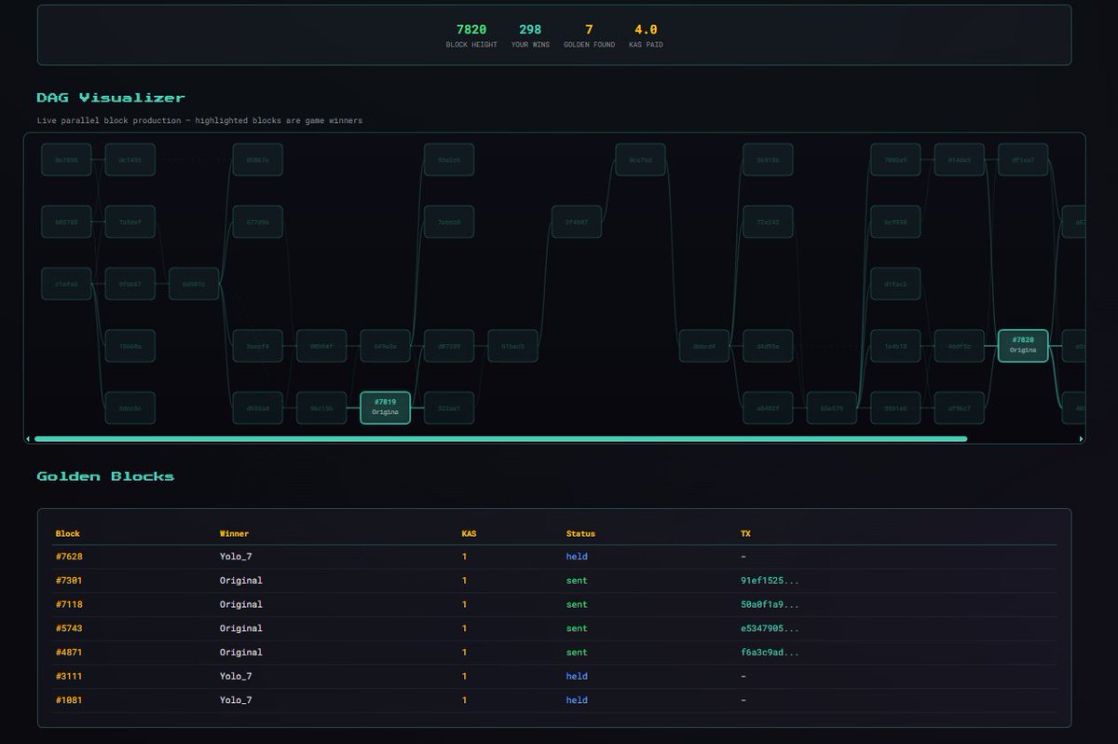This screenshot has width=1118, height=744.
Task: Open transaction link 50a0f1a9...
Action: (x=770, y=604)
